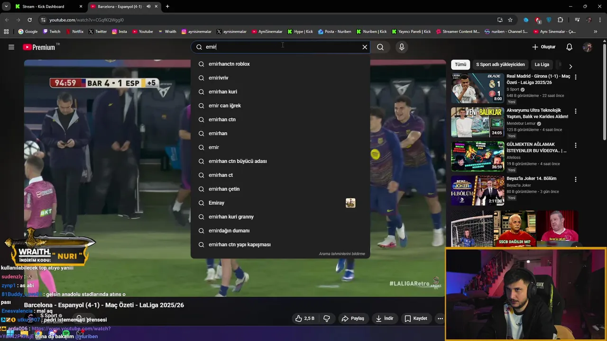Open Akvaryumu Ultra Teknolojik video title
This screenshot has height=341, width=607.
click(537, 113)
